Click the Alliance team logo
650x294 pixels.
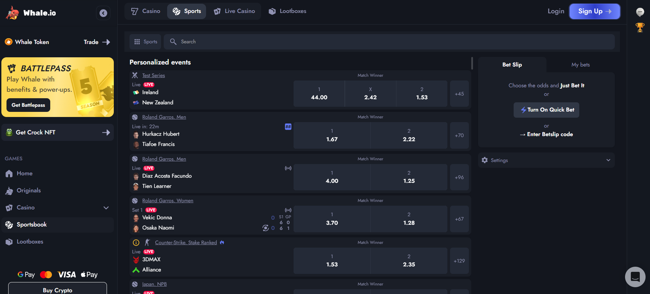click(x=136, y=270)
